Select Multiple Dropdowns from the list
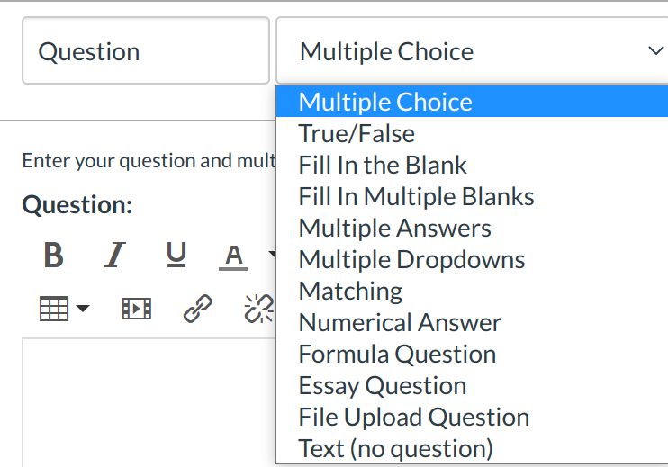The width and height of the screenshot is (668, 467). click(411, 259)
